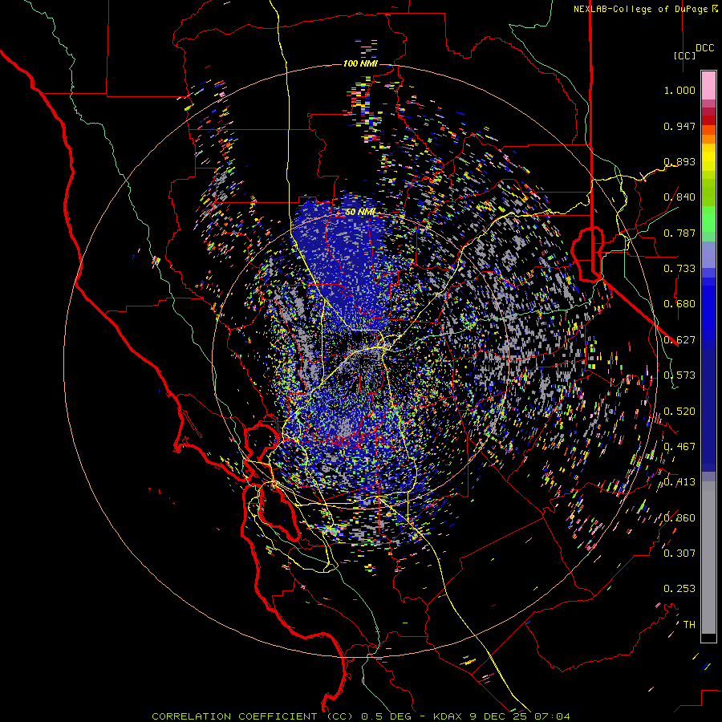Viewport: 722px width, 722px height.
Task: Select the 0.573 scale value
Action: coord(679,375)
